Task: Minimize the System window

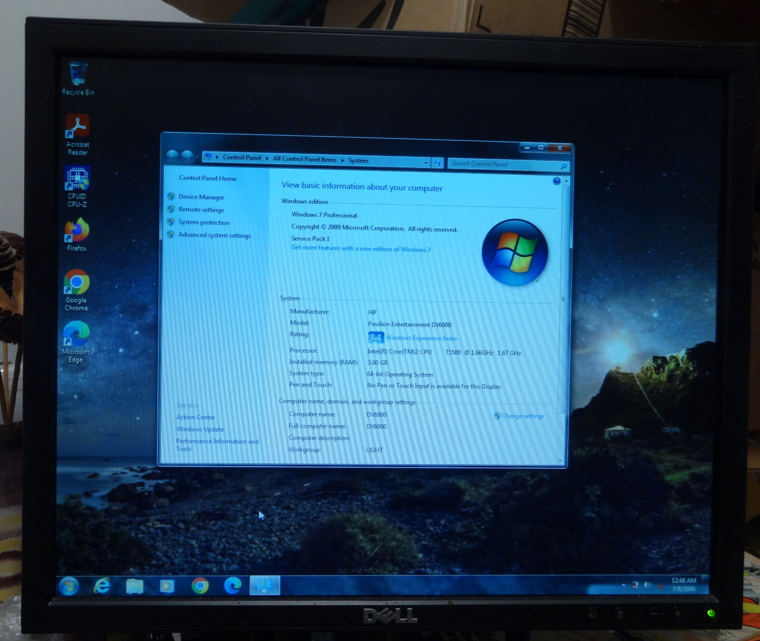Action: pos(527,147)
